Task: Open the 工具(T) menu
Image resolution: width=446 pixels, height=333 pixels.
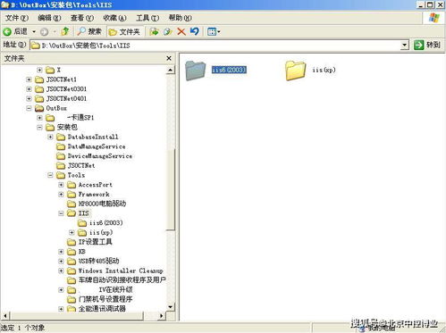Action: [147, 18]
